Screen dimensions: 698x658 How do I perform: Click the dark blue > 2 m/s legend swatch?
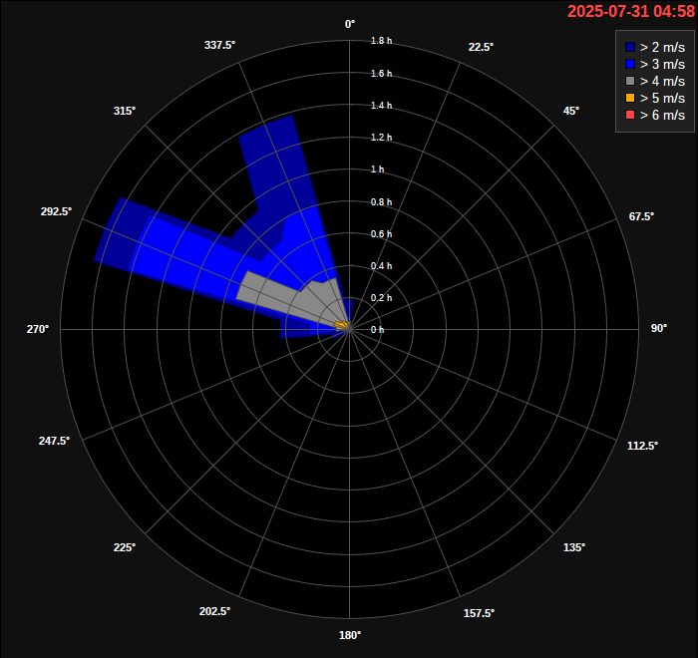click(x=630, y=47)
